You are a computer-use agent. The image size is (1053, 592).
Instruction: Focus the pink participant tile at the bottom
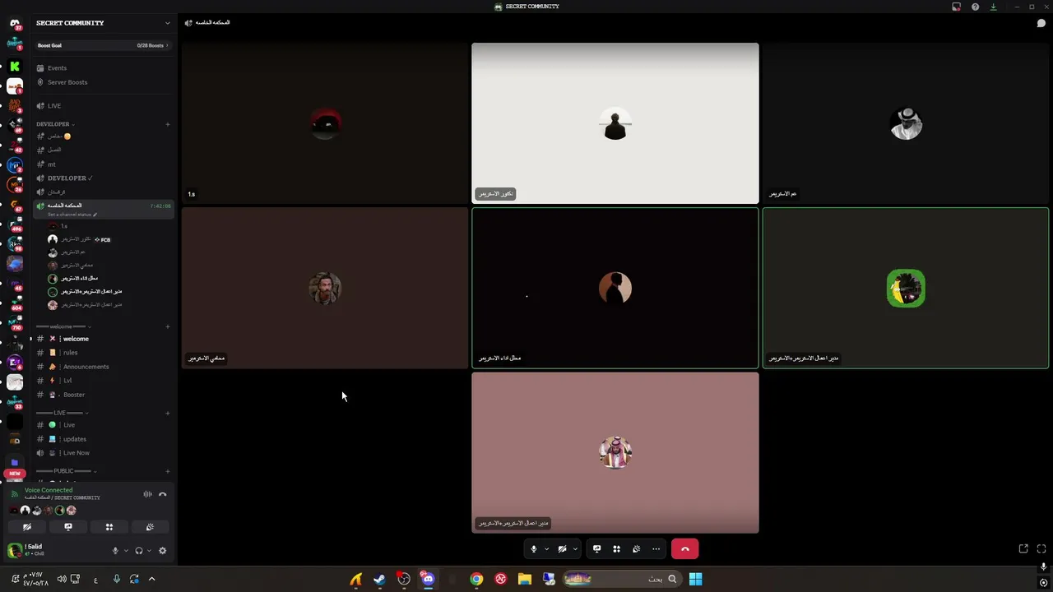pos(615,452)
